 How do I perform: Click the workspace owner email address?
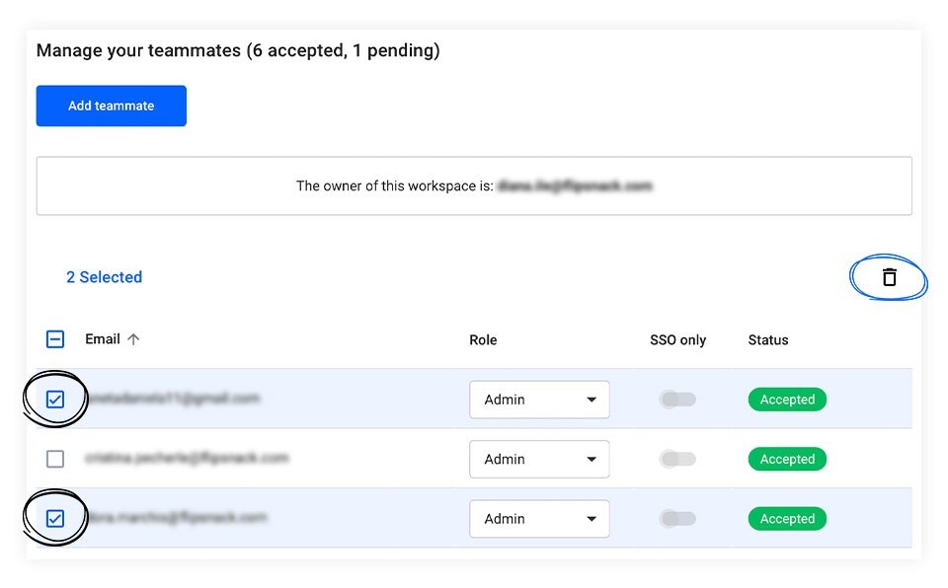coord(575,185)
